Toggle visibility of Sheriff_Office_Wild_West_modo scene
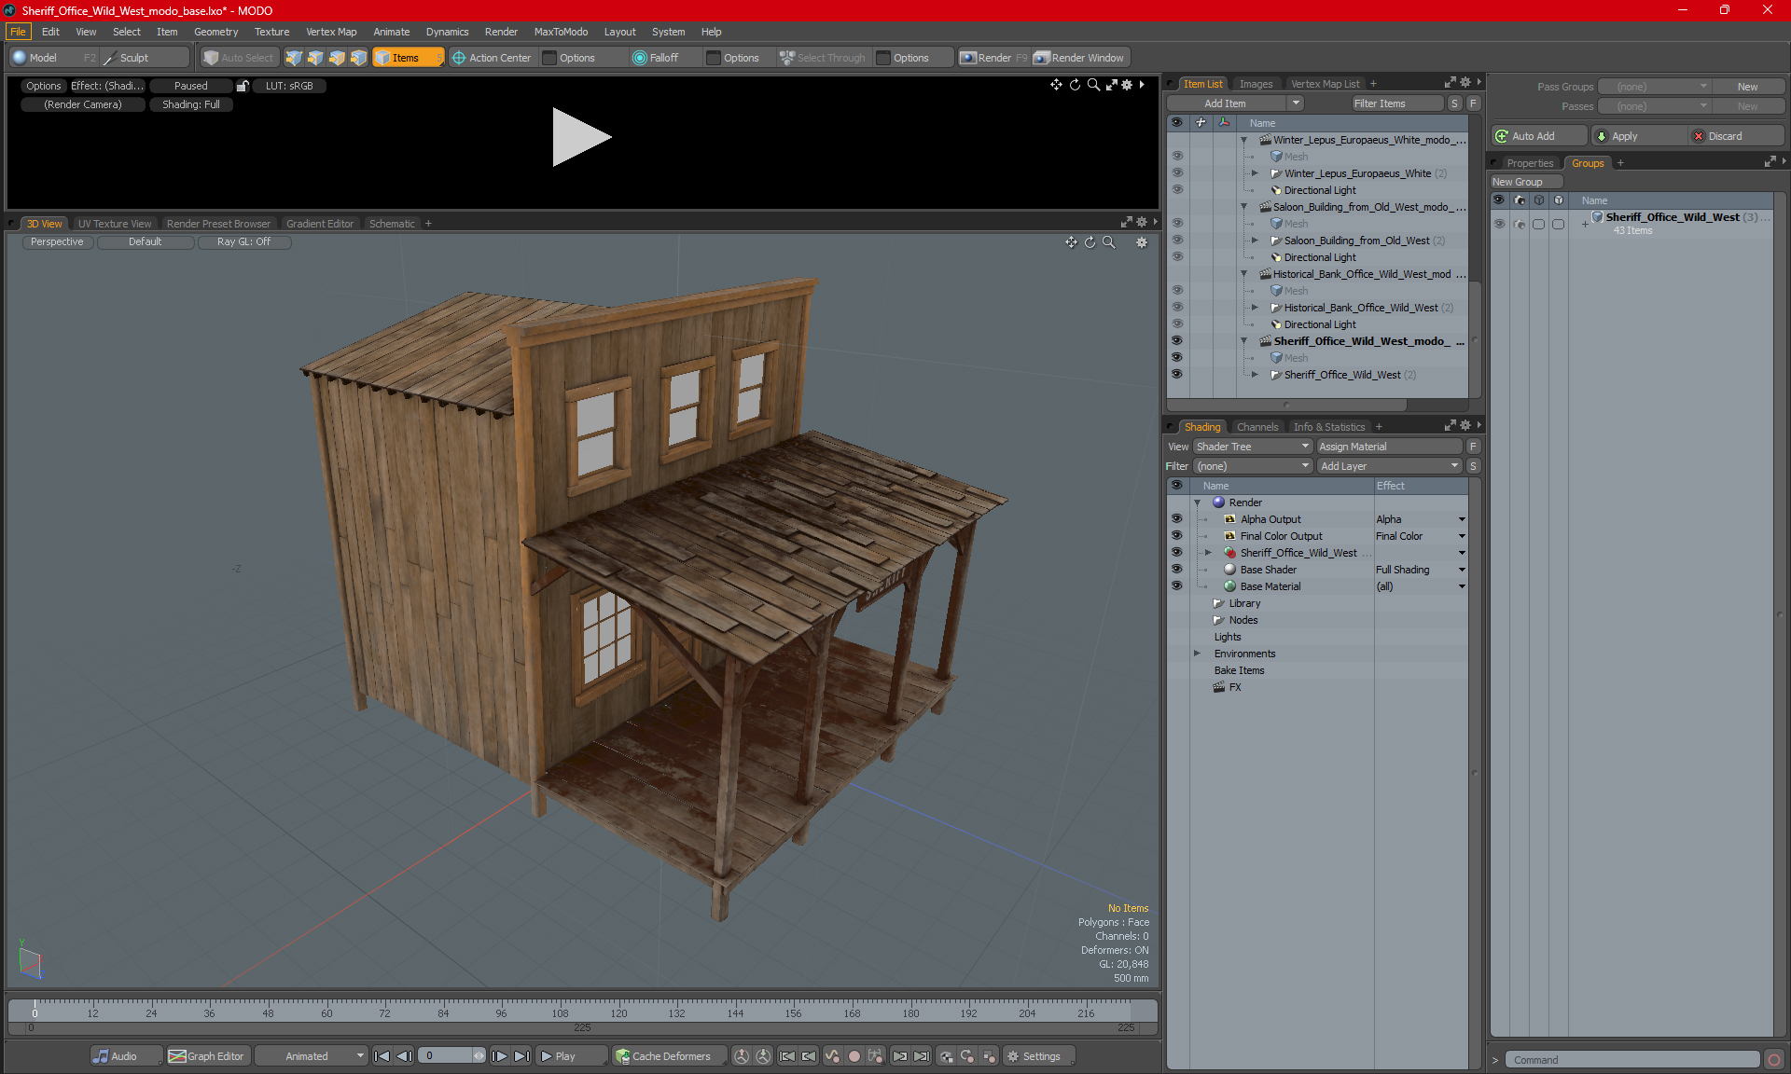 tap(1177, 341)
